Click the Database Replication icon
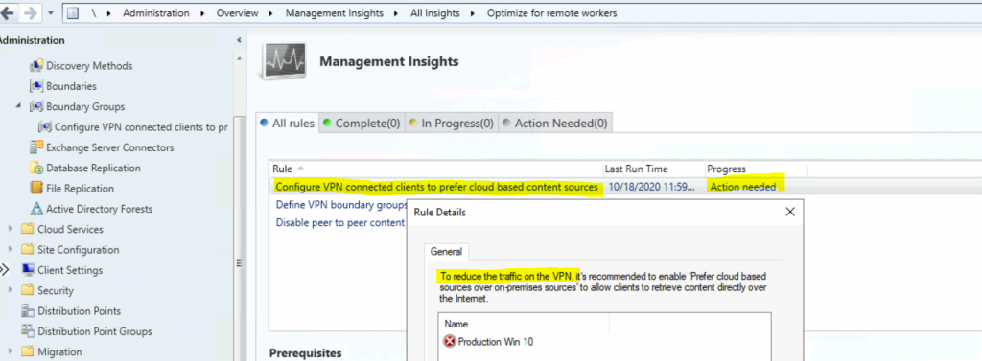Screen dimensions: 982x361 [36, 168]
